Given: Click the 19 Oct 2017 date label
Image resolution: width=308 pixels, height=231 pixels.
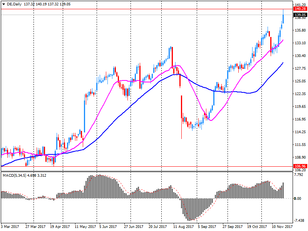Looking at the screenshot, I should coord(257,227).
